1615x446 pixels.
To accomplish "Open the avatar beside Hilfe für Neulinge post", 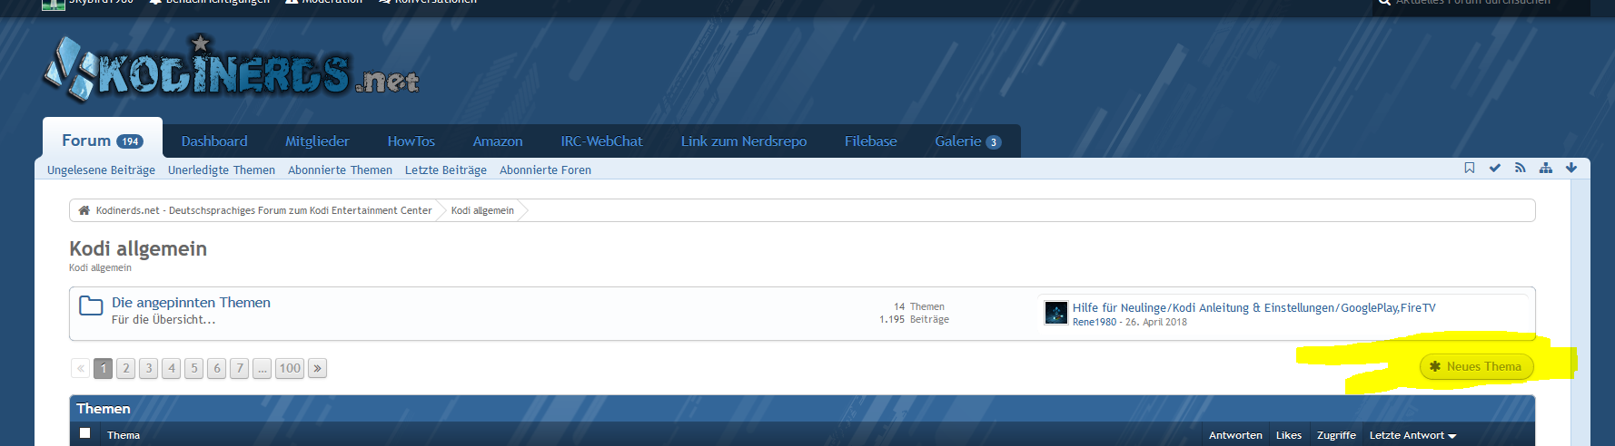I will (1056, 313).
